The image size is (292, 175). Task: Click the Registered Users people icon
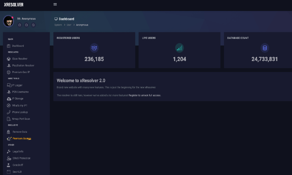(x=94, y=48)
